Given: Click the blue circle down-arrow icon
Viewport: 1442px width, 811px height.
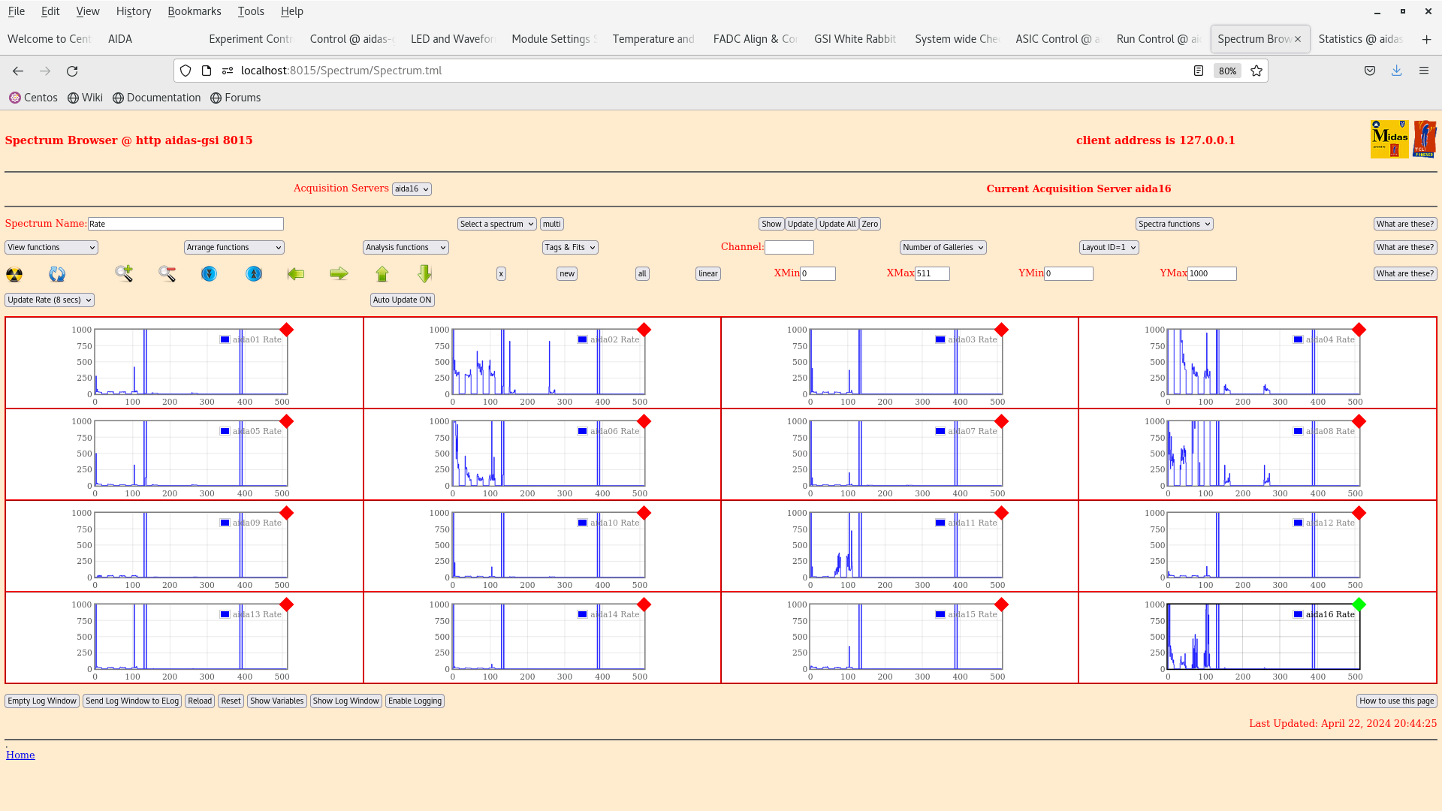Looking at the screenshot, I should click(x=210, y=274).
